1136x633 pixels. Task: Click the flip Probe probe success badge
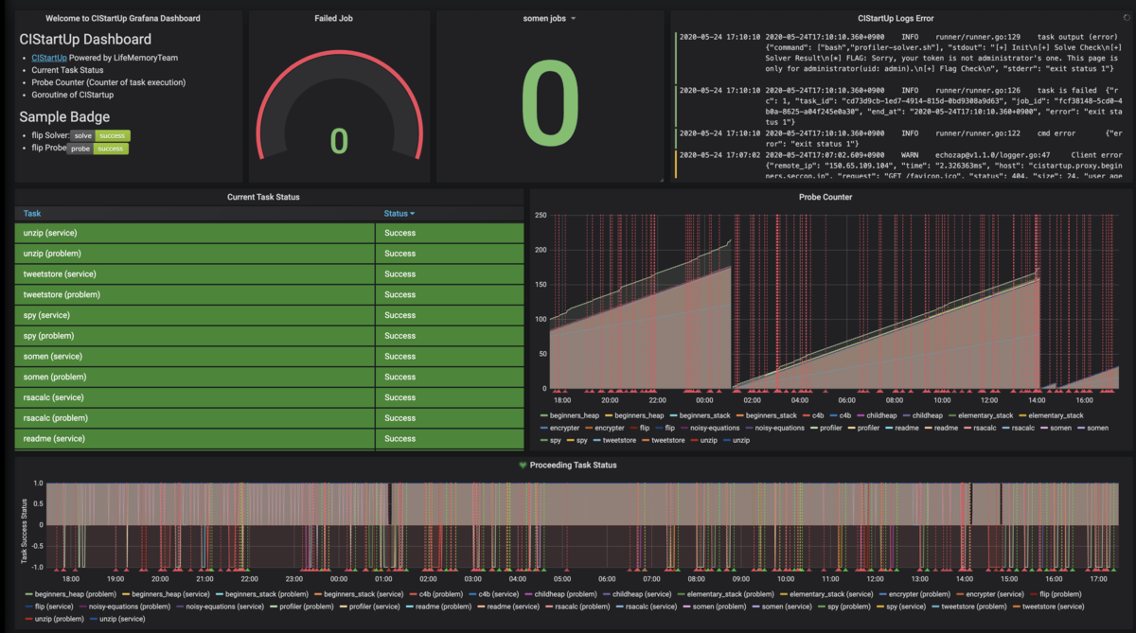[98, 149]
